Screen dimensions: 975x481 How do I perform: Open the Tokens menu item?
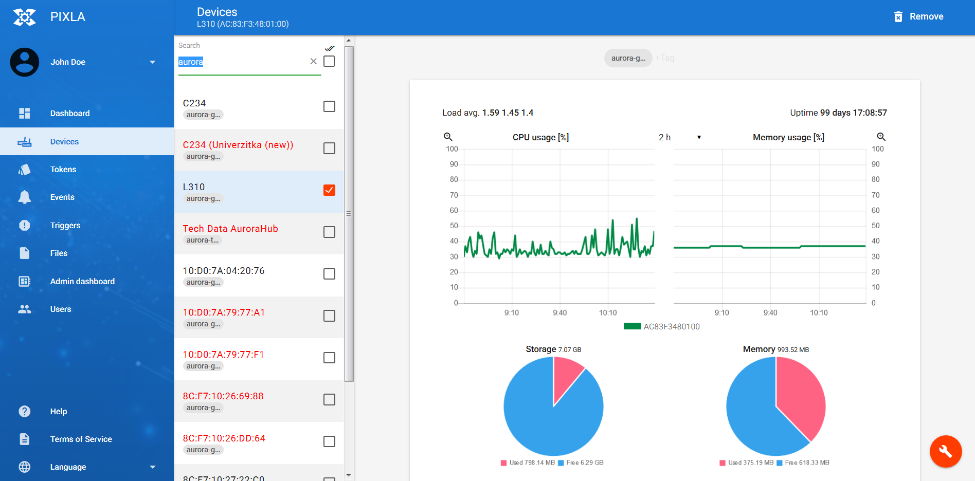click(x=87, y=169)
